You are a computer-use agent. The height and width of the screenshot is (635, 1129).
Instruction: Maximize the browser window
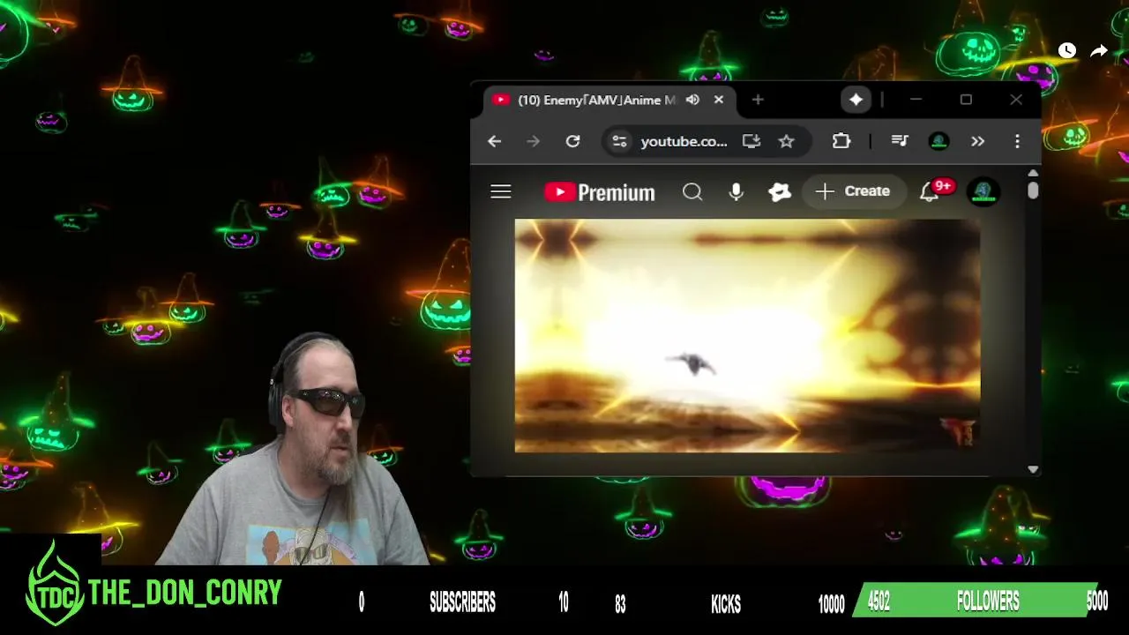[966, 100]
